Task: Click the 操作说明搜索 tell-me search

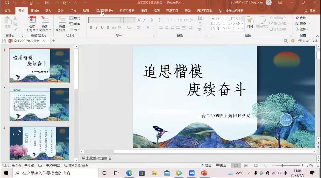Action: click(231, 11)
